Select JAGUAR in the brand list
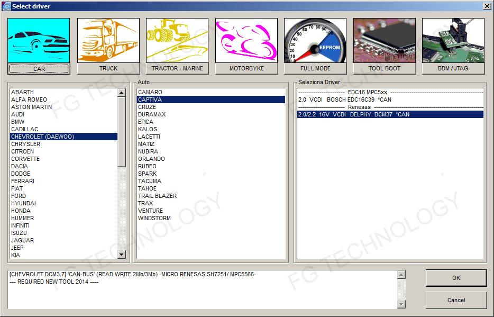Screen dimensions: 494x317 click(63, 240)
